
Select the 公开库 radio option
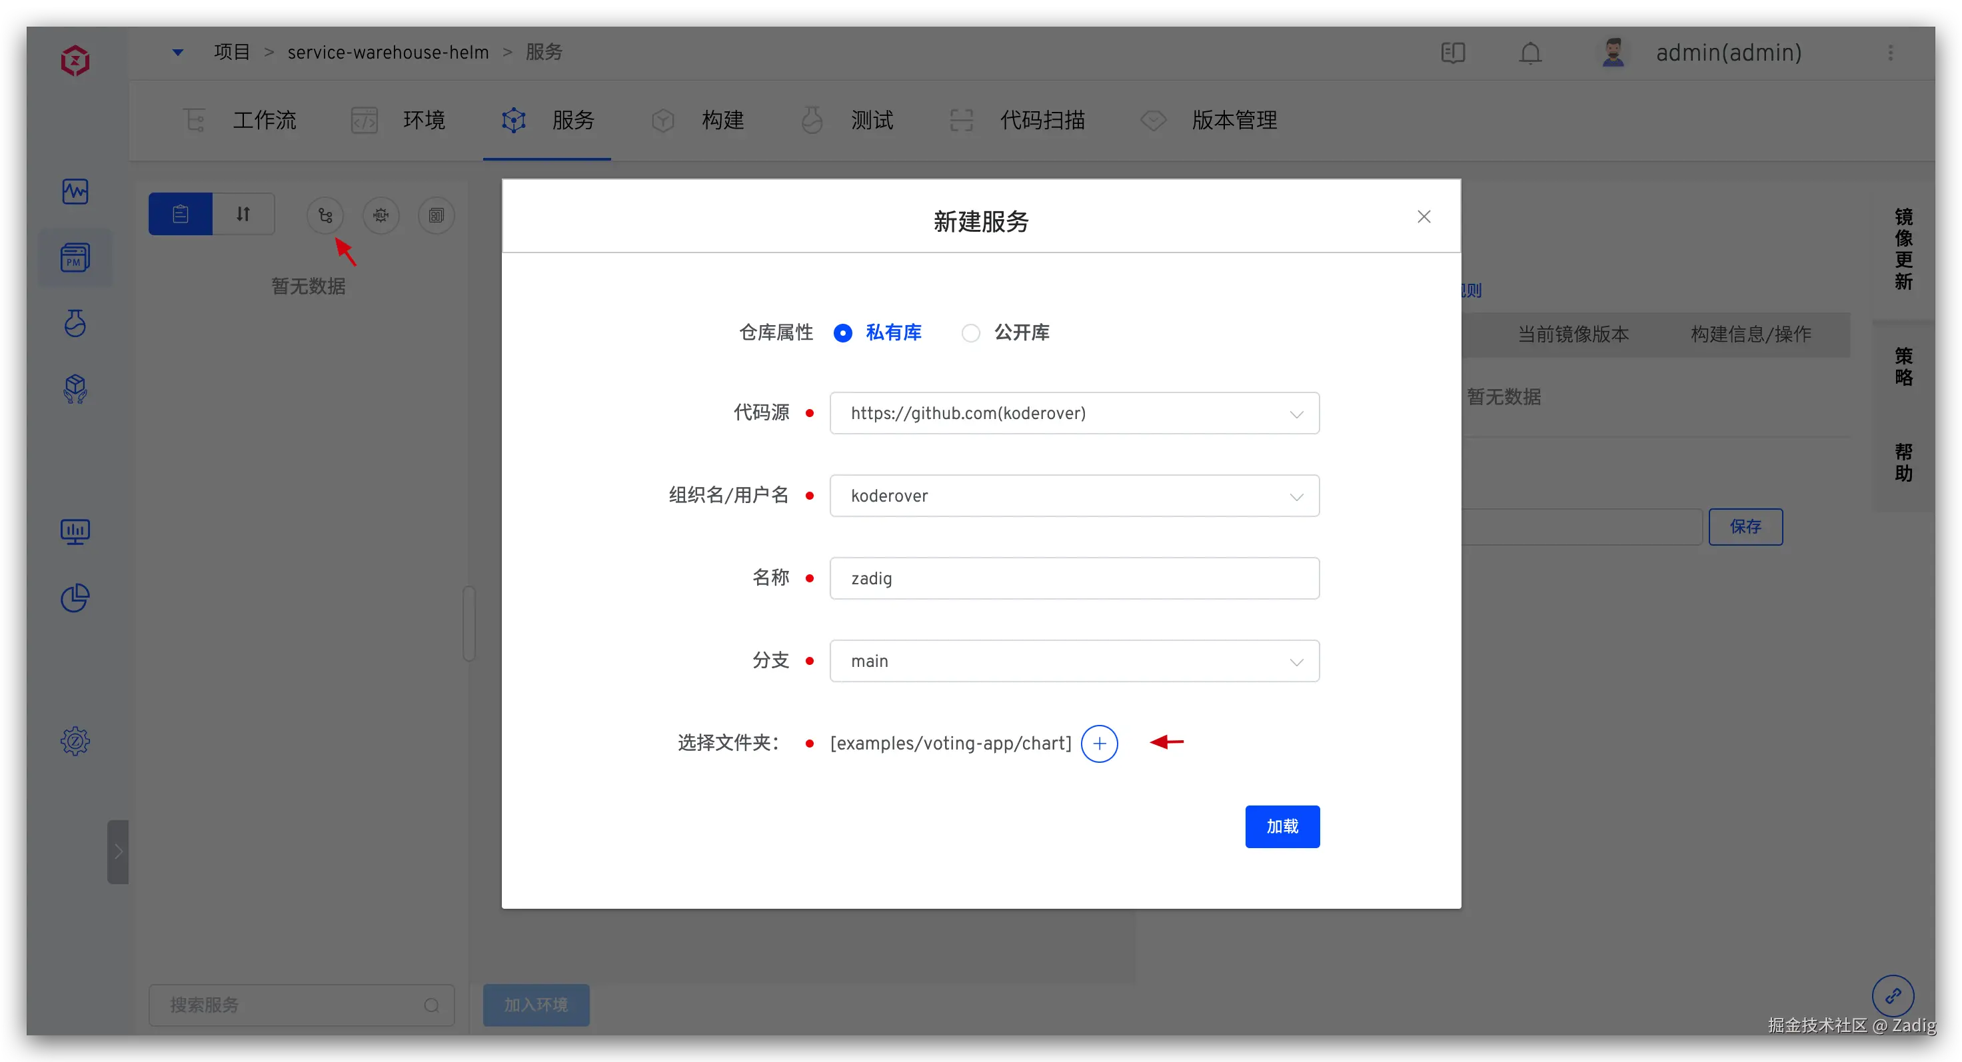click(x=1006, y=332)
